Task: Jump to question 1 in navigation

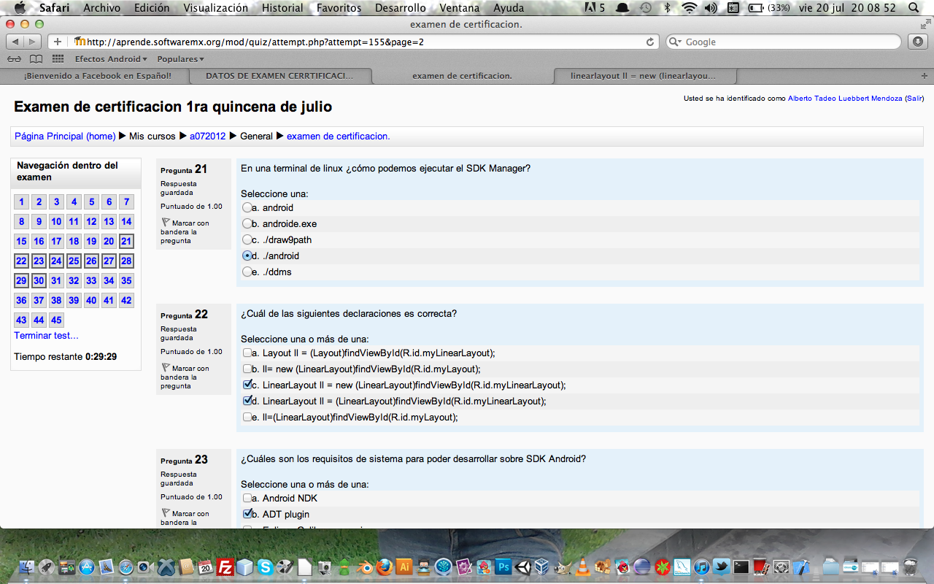Action: 21,201
